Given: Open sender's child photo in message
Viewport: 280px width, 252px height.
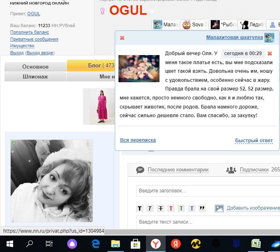Looking at the screenshot, I should [139, 69].
